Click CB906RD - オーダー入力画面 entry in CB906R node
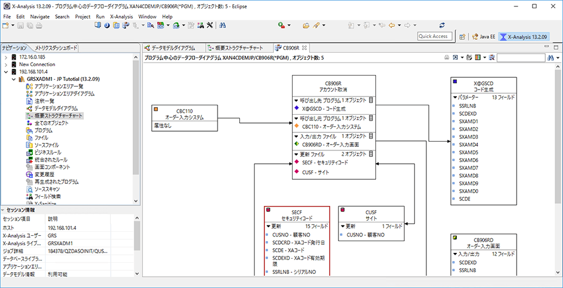563x288 pixels. [330, 145]
